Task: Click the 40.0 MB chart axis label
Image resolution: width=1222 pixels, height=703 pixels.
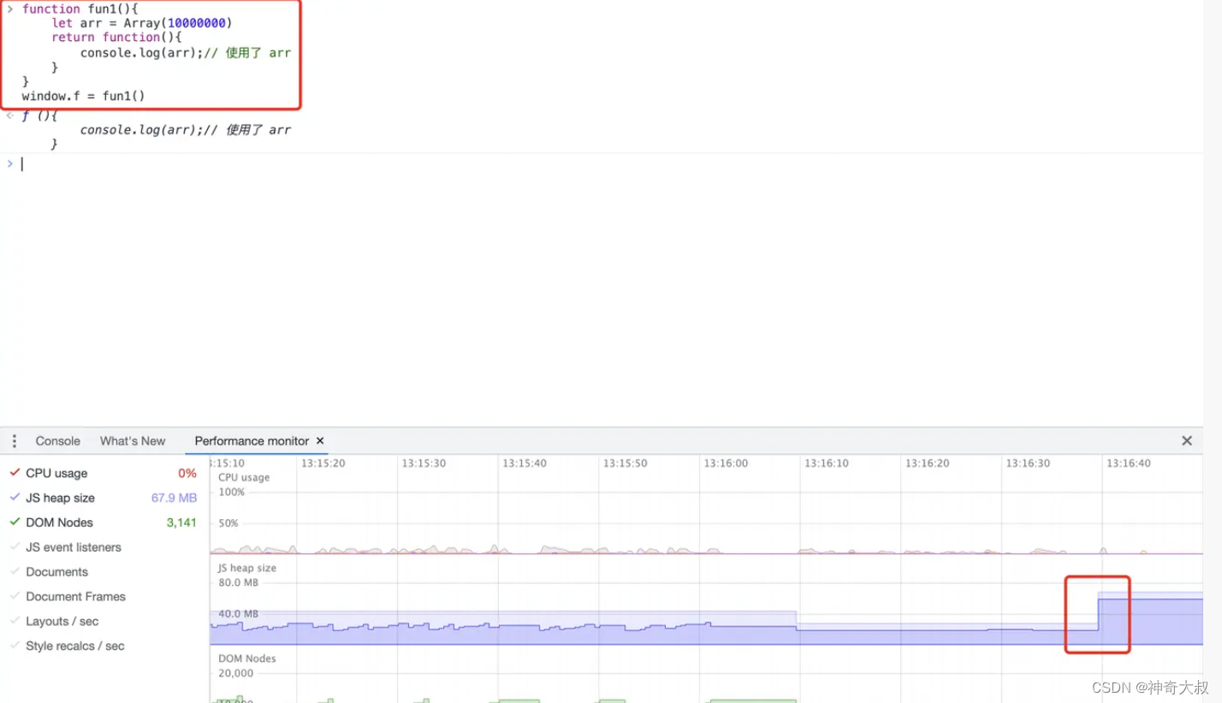Action: [238, 614]
